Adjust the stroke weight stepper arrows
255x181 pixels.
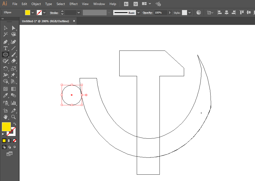(x=62, y=13)
